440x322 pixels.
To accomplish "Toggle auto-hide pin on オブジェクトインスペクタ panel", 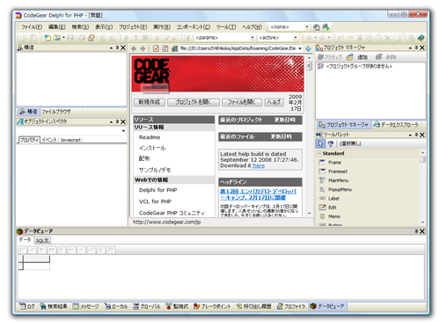I will (117, 121).
